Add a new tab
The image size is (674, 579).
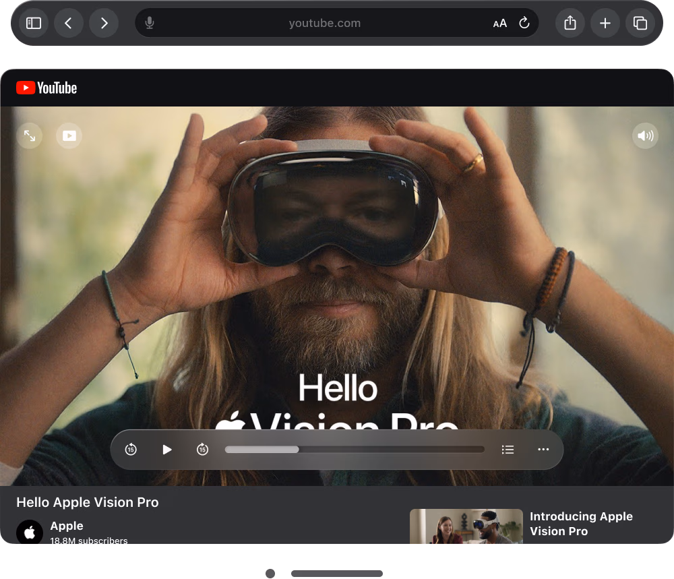point(605,23)
